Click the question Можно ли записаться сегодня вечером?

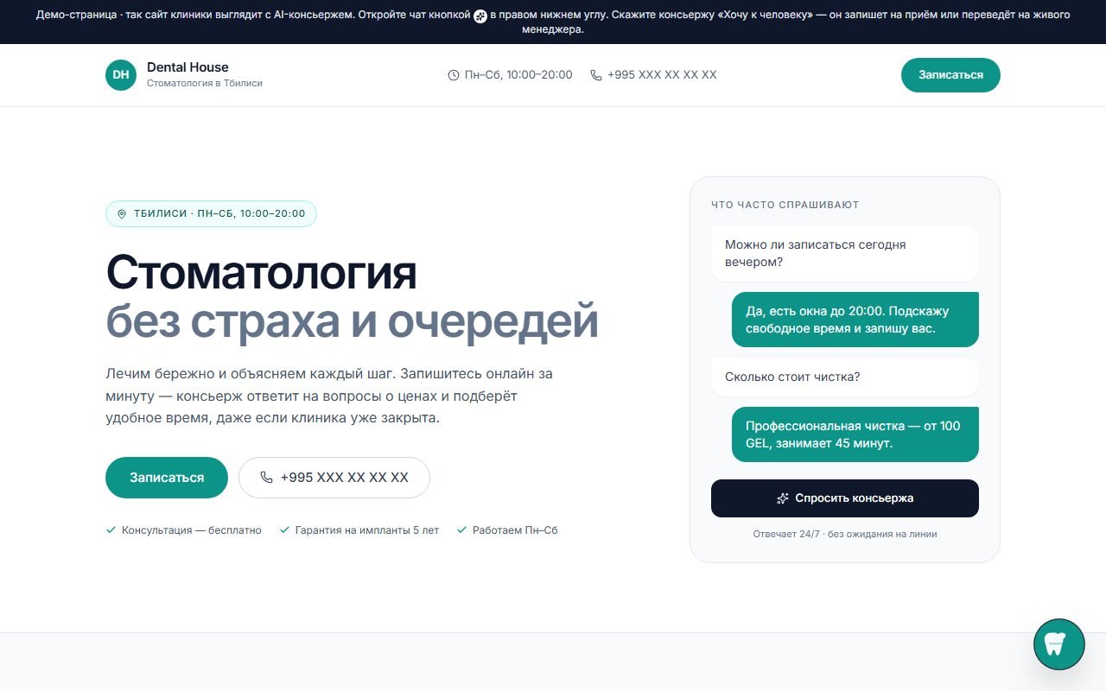(x=845, y=253)
